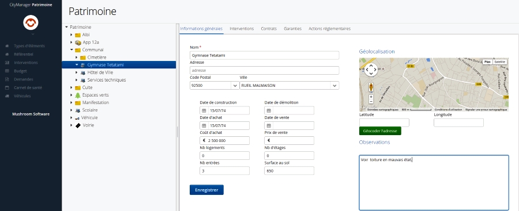This screenshot has width=519, height=211.
Task: Select Informations générales tab
Action: (x=201, y=29)
